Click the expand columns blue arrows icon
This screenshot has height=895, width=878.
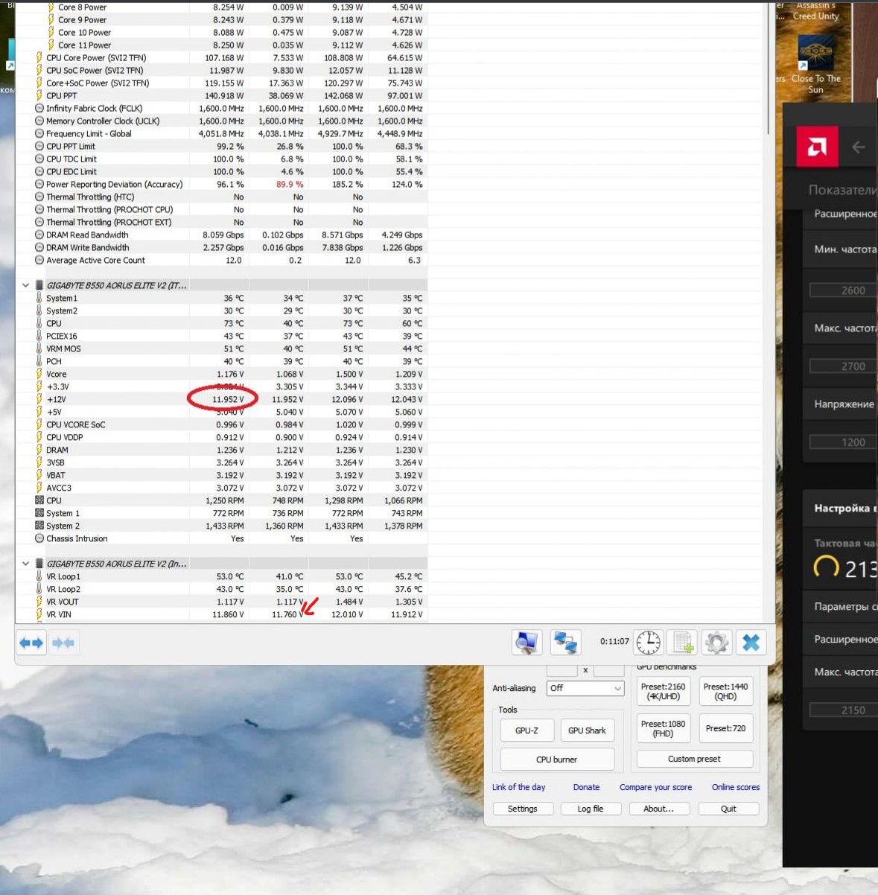point(32,643)
